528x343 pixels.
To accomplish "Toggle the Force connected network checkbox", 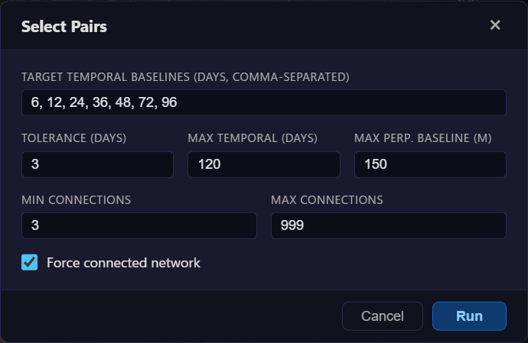I will pos(30,263).
